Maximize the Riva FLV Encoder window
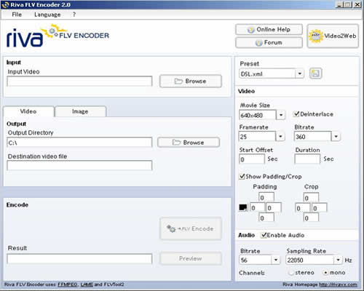Screen dimensions: 364x291 [x=348, y=4]
